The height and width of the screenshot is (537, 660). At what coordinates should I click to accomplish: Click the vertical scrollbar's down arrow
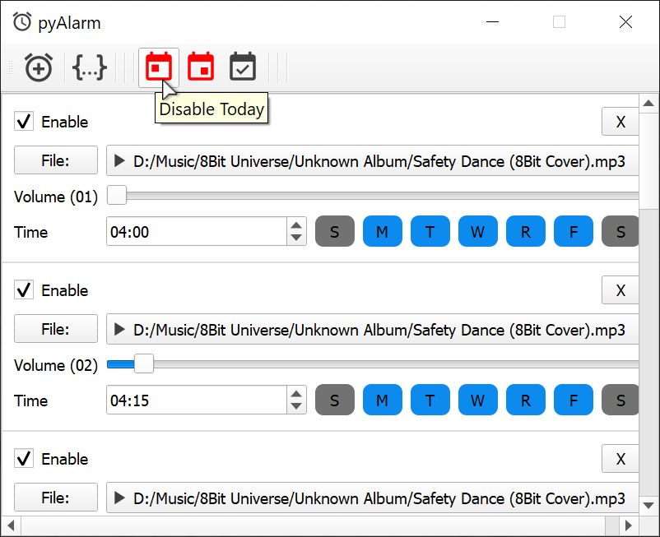tap(648, 504)
